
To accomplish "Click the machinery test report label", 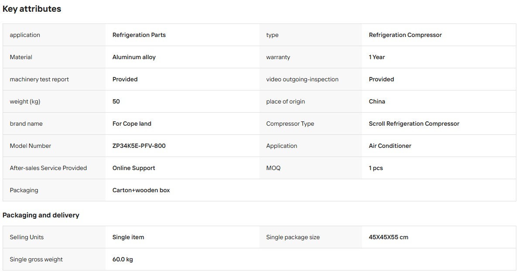I will click(x=39, y=79).
